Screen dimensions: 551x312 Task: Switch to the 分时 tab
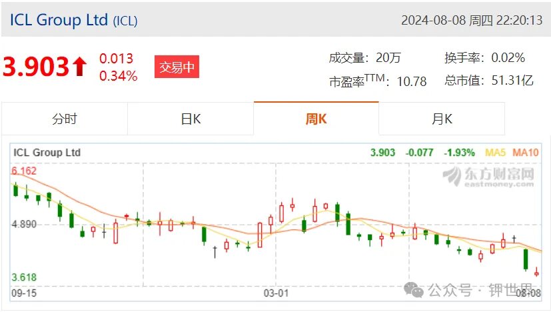tap(65, 119)
